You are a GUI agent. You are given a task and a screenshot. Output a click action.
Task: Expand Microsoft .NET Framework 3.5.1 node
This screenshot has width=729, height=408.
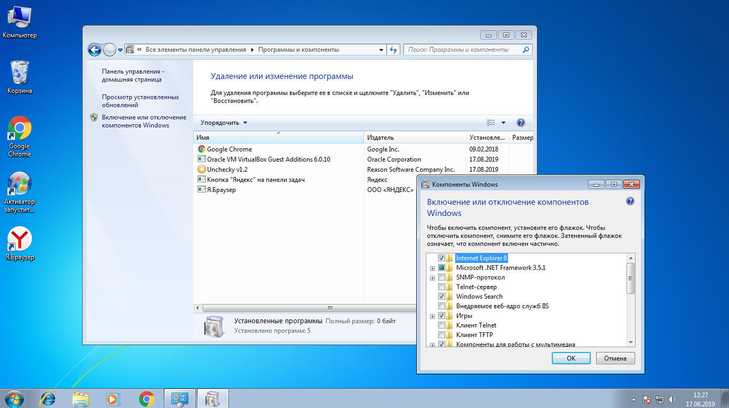[x=432, y=268]
